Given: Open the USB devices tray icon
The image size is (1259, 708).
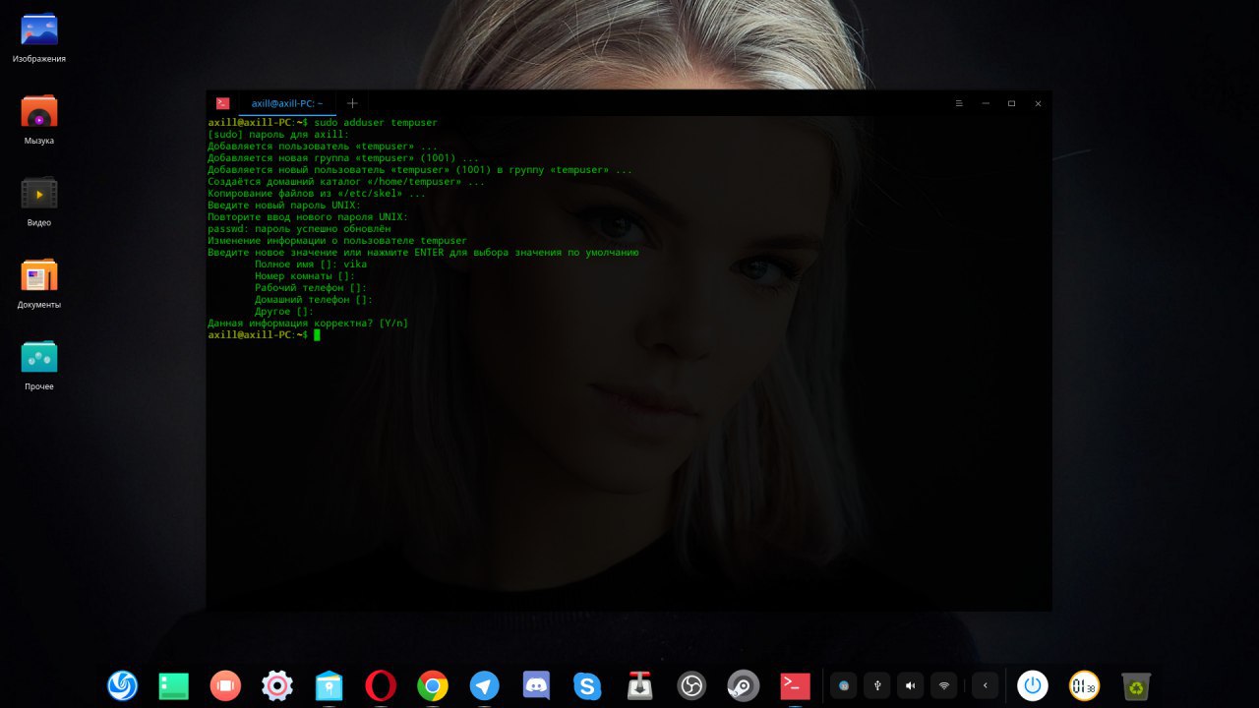Looking at the screenshot, I should point(877,685).
